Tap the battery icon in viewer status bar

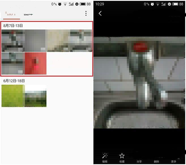(x=175, y=4)
